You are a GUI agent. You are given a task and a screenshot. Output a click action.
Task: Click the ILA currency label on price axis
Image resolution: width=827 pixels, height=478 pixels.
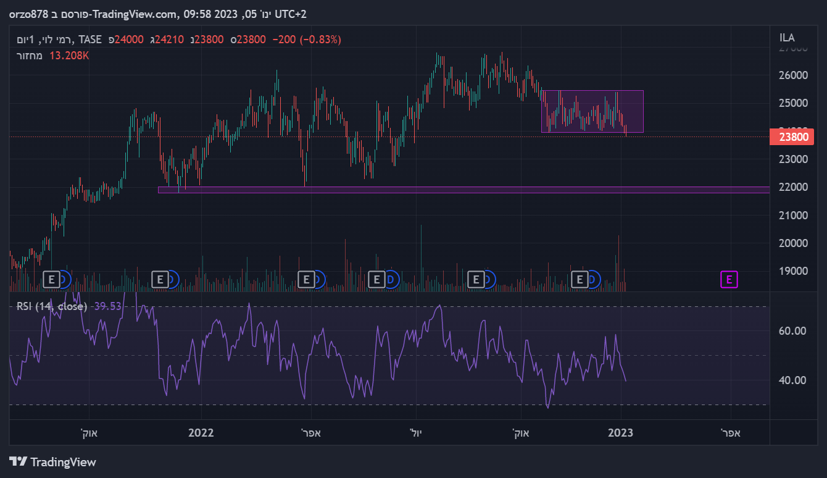tap(787, 38)
